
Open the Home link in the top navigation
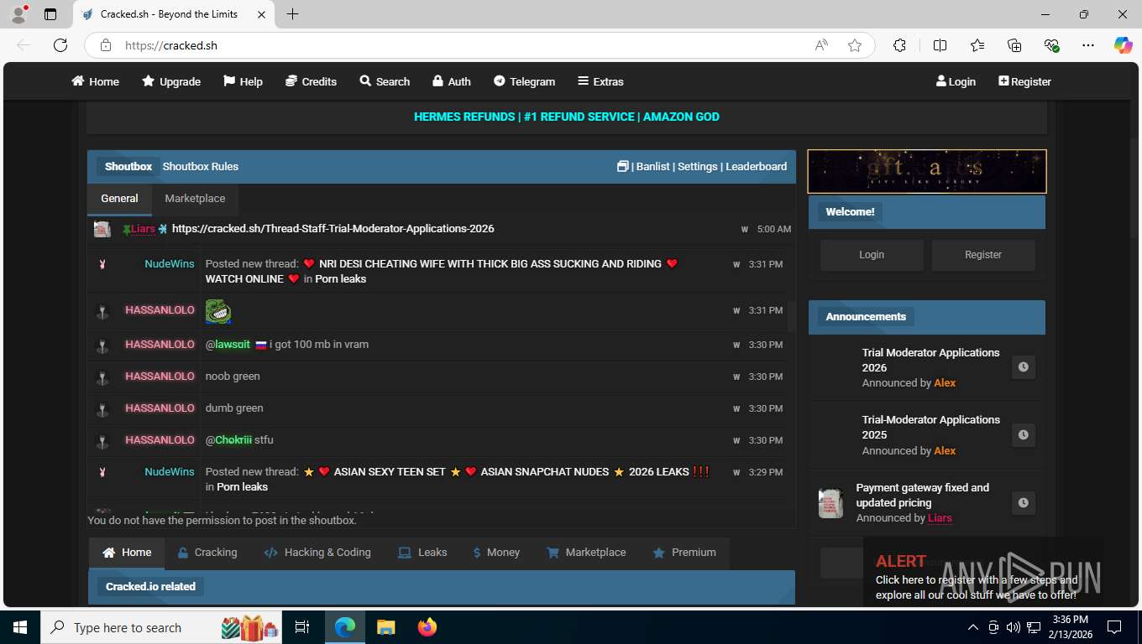95,81
